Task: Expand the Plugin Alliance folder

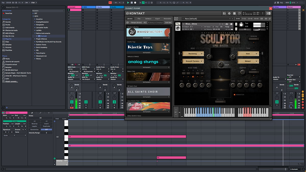Action: [35, 39]
